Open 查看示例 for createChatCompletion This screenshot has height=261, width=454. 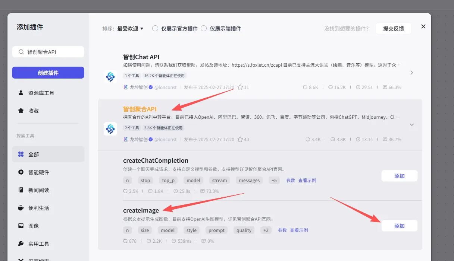pos(308,180)
